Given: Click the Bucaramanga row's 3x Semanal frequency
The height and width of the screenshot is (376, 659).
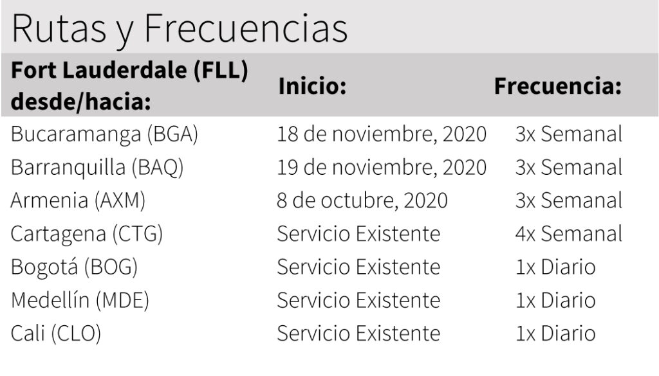Looking at the screenshot, I should click(568, 134).
